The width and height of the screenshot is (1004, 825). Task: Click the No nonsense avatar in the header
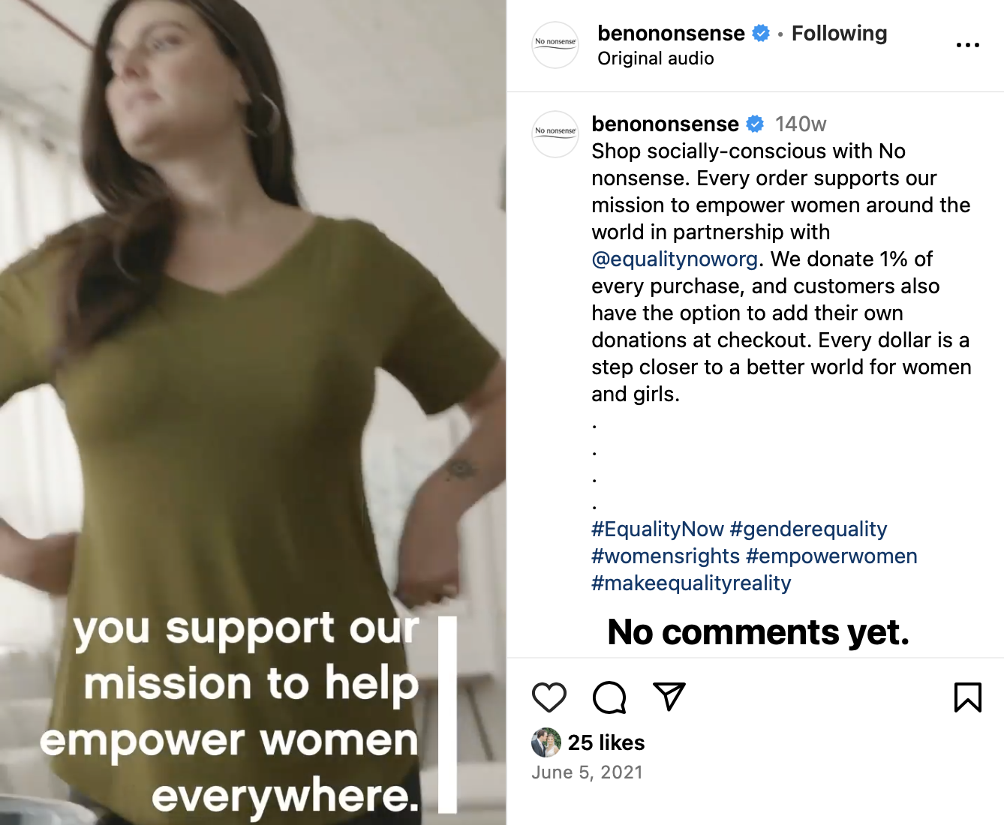click(x=555, y=45)
